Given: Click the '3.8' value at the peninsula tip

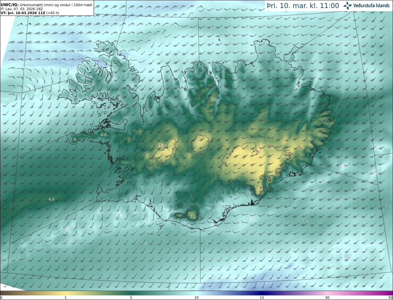Looking at the screenshot, I should pyautogui.click(x=73, y=140).
